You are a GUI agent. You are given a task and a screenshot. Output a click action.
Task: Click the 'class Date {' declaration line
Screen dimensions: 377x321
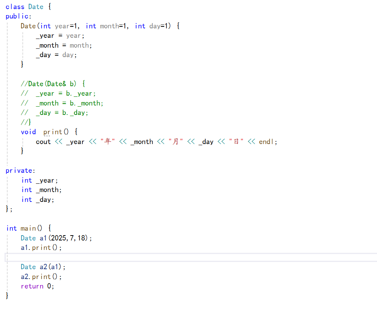coord(28,7)
